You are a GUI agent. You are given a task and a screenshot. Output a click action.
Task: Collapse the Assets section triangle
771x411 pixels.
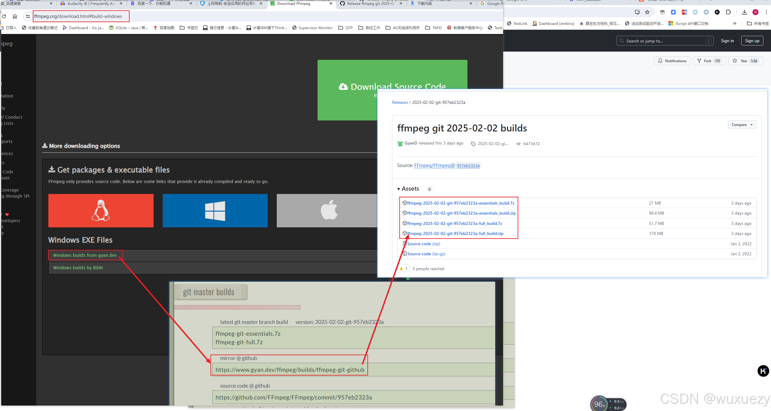398,189
